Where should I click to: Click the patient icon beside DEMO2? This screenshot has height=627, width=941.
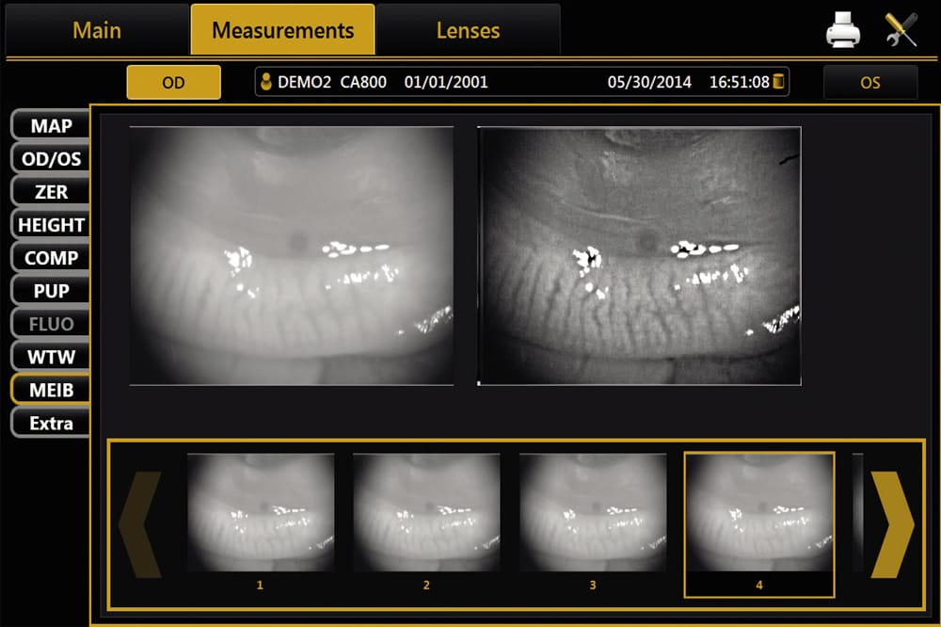point(266,82)
